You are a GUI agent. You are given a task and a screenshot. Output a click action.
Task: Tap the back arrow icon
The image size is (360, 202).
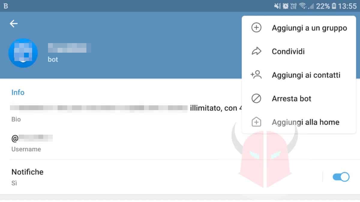[14, 24]
